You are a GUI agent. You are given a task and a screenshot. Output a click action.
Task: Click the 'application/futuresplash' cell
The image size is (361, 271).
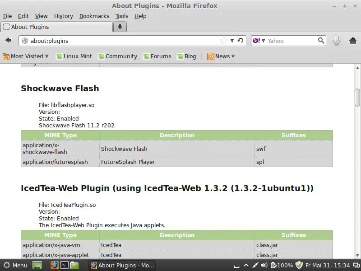60,162
